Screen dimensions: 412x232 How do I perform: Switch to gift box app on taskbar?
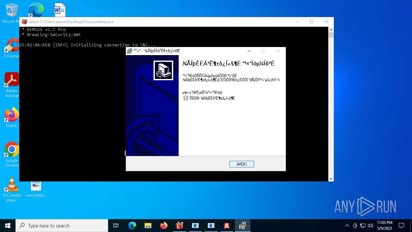(180, 226)
